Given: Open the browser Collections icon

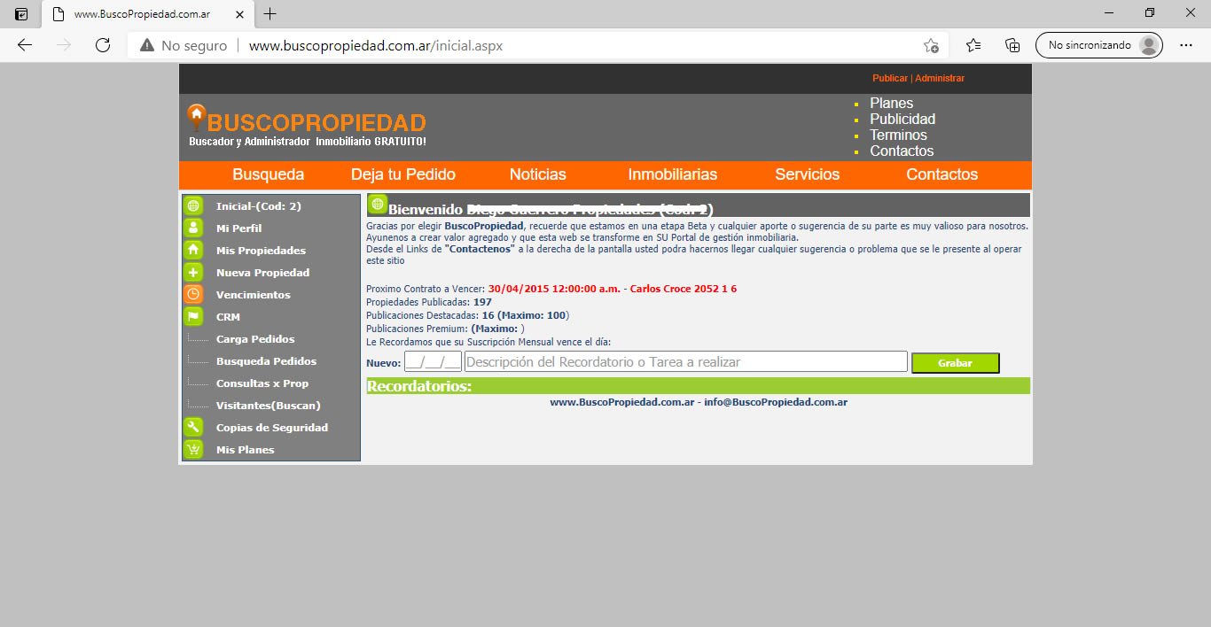Looking at the screenshot, I should (x=1012, y=45).
